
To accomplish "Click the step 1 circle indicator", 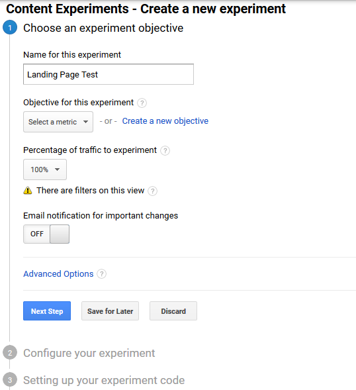I will [10, 27].
